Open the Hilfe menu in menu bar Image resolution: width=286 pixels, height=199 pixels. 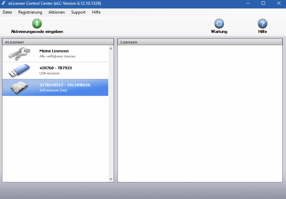[x=96, y=12]
